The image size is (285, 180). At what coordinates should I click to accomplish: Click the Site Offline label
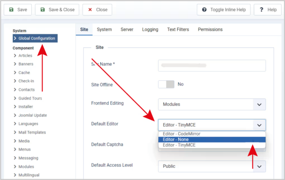click(102, 85)
